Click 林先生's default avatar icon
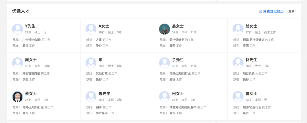This screenshot has height=123, width=307. (238, 63)
